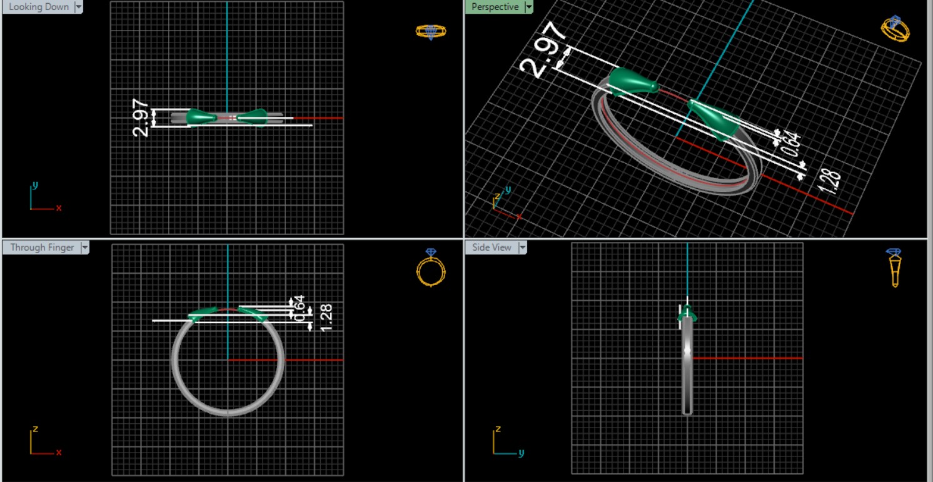
Task: Expand the Side View viewport dropdown
Action: click(522, 248)
